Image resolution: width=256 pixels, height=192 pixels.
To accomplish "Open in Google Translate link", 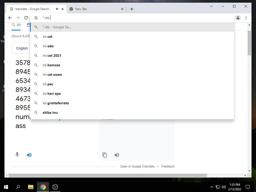I will point(137,166).
